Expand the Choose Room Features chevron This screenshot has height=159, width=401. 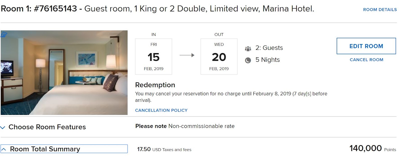3,127
